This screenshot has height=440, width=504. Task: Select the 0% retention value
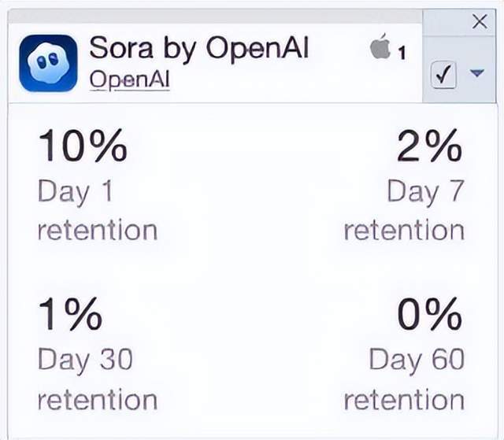(x=429, y=316)
